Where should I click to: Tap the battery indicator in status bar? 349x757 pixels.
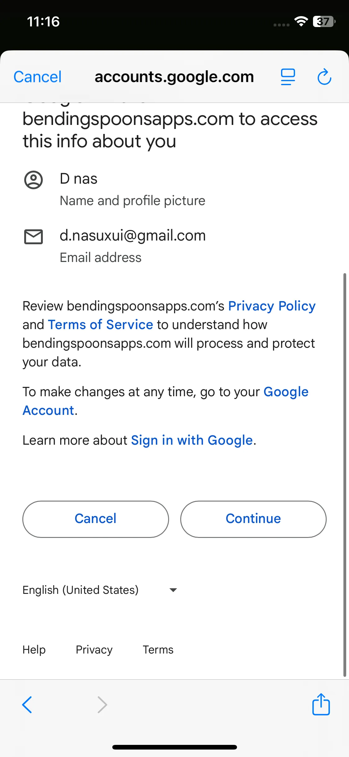click(324, 21)
